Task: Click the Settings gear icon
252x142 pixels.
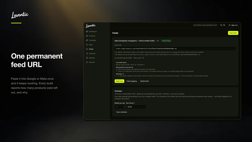Action: point(87,58)
